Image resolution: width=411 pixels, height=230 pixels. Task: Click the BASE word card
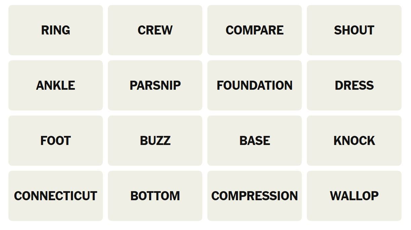pyautogui.click(x=254, y=141)
